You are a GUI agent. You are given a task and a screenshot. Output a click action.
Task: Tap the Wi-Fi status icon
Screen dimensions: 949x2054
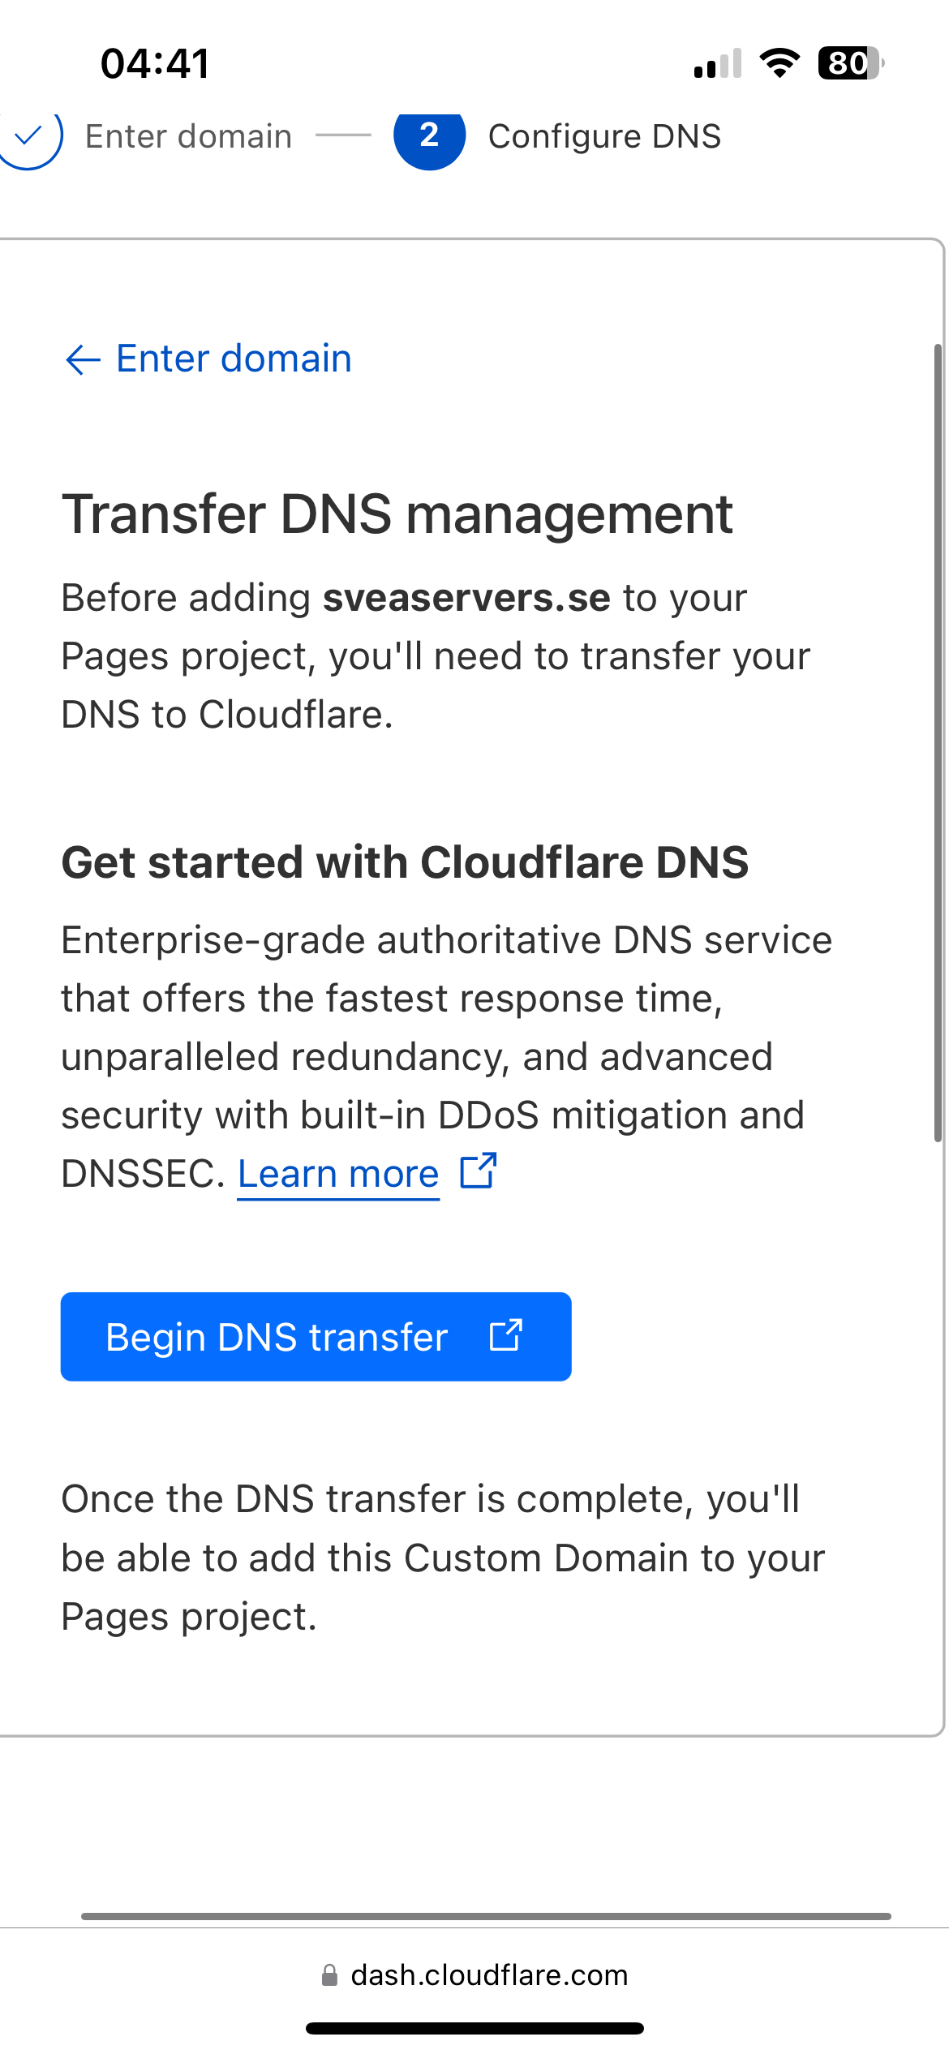pyautogui.click(x=779, y=63)
